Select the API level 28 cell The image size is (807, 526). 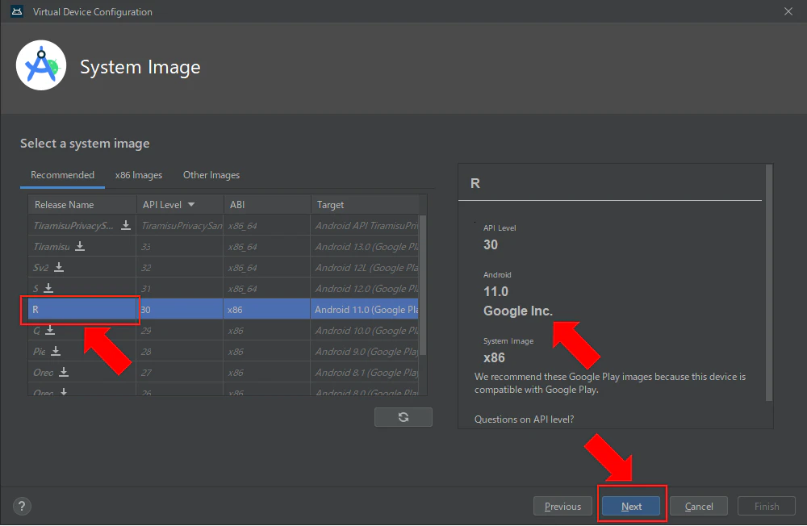[x=180, y=352]
